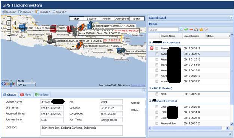Click the calendar icon next to Search box
Viewport: 234px width, 138px height.
(181, 30)
